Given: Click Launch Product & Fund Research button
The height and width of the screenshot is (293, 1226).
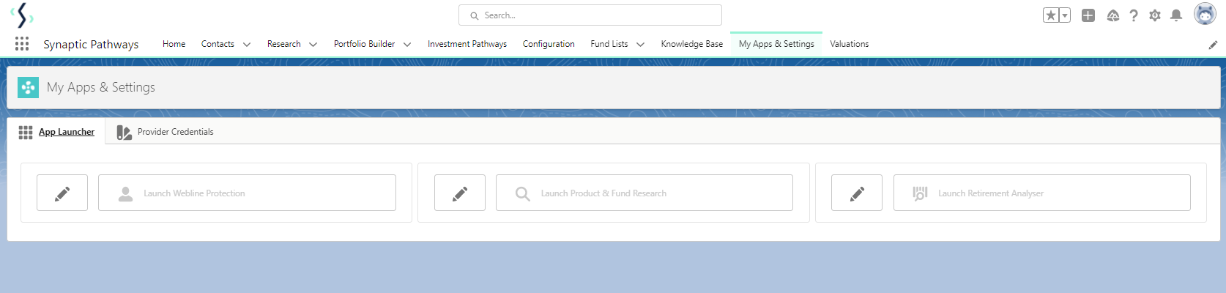Looking at the screenshot, I should (644, 193).
